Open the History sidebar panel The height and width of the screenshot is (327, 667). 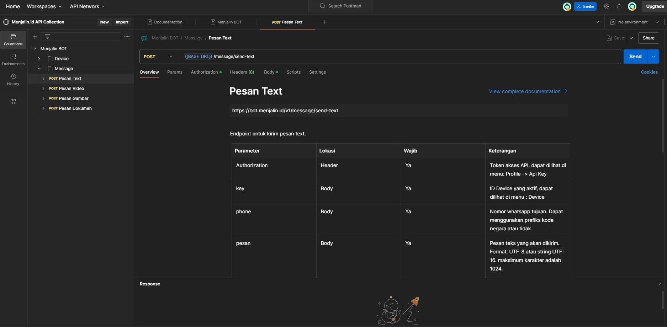click(x=13, y=80)
